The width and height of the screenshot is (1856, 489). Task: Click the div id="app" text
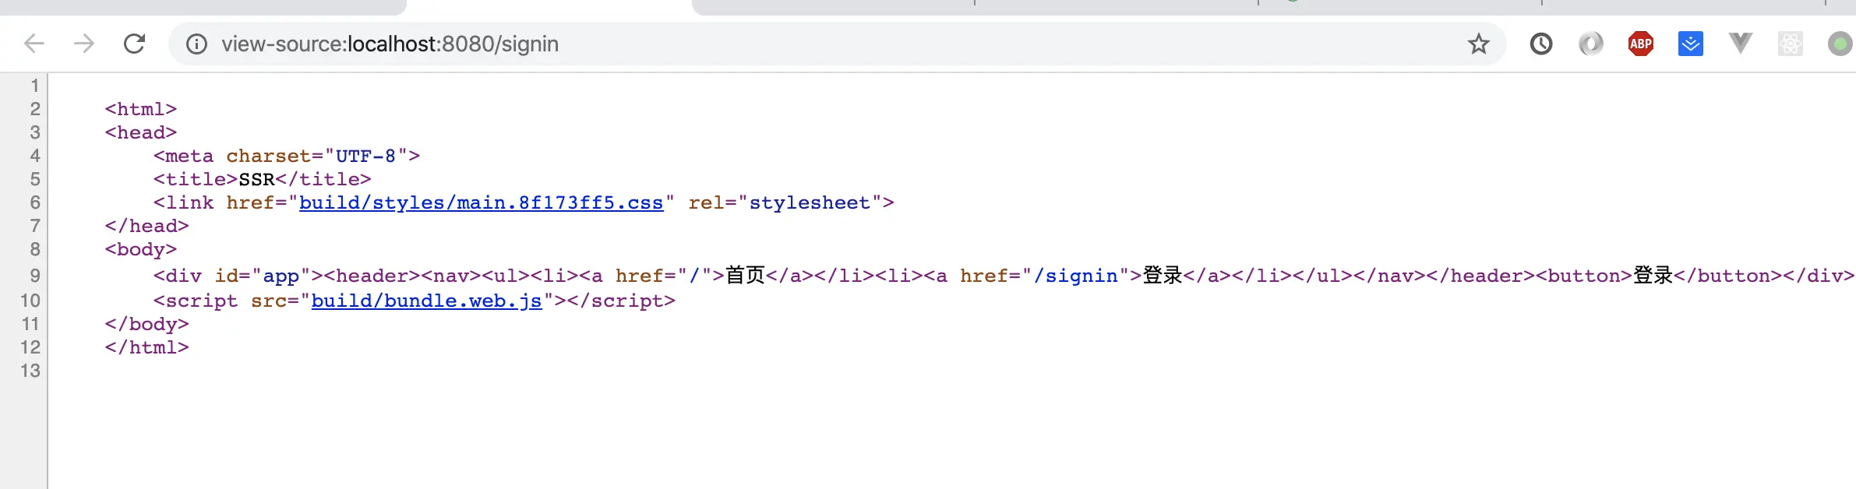coord(238,276)
